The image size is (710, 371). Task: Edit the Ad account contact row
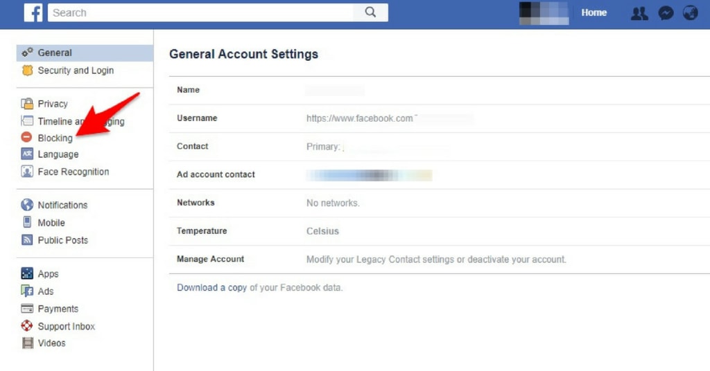click(x=439, y=175)
